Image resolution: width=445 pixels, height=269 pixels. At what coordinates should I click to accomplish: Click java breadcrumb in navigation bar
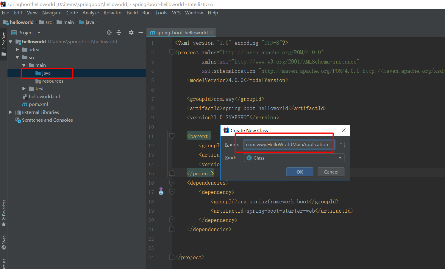pyautogui.click(x=87, y=22)
